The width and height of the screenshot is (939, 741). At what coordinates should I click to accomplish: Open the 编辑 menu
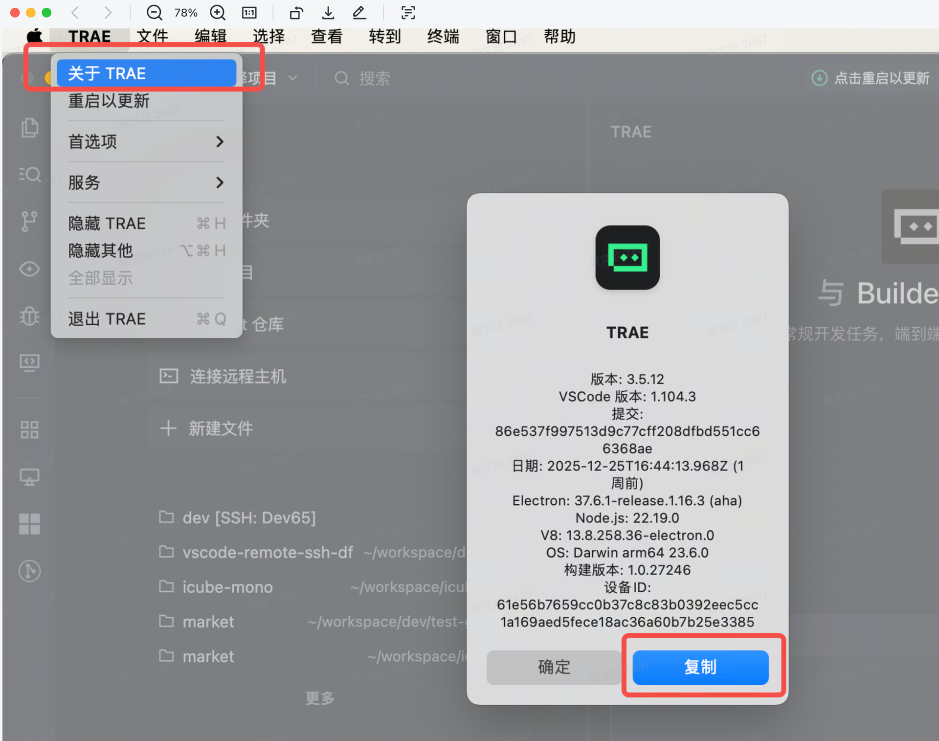211,36
